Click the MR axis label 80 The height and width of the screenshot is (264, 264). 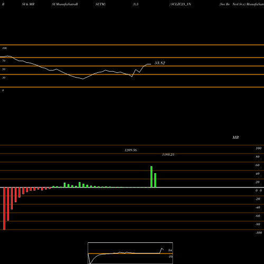258,157
